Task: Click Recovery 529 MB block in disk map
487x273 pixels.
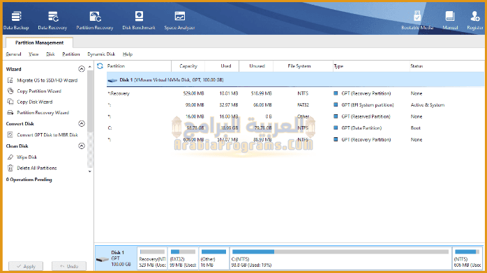Action: coord(152,258)
